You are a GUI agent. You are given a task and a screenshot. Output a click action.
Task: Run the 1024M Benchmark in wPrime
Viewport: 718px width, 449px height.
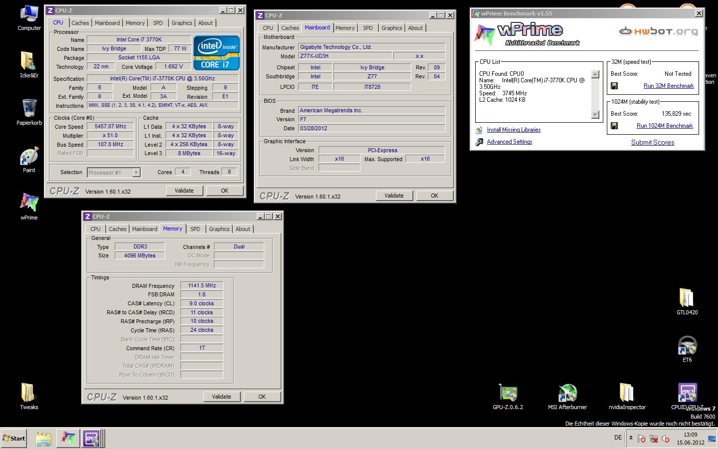click(665, 126)
